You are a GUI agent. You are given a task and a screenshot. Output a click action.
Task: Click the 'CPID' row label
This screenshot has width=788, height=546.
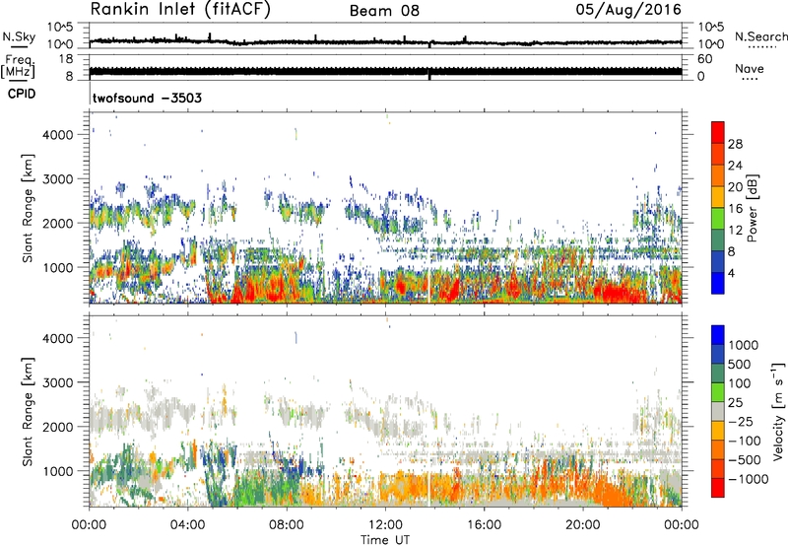click(22, 94)
